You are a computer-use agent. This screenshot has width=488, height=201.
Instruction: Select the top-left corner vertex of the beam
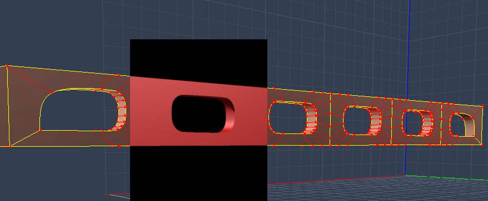[7, 66]
